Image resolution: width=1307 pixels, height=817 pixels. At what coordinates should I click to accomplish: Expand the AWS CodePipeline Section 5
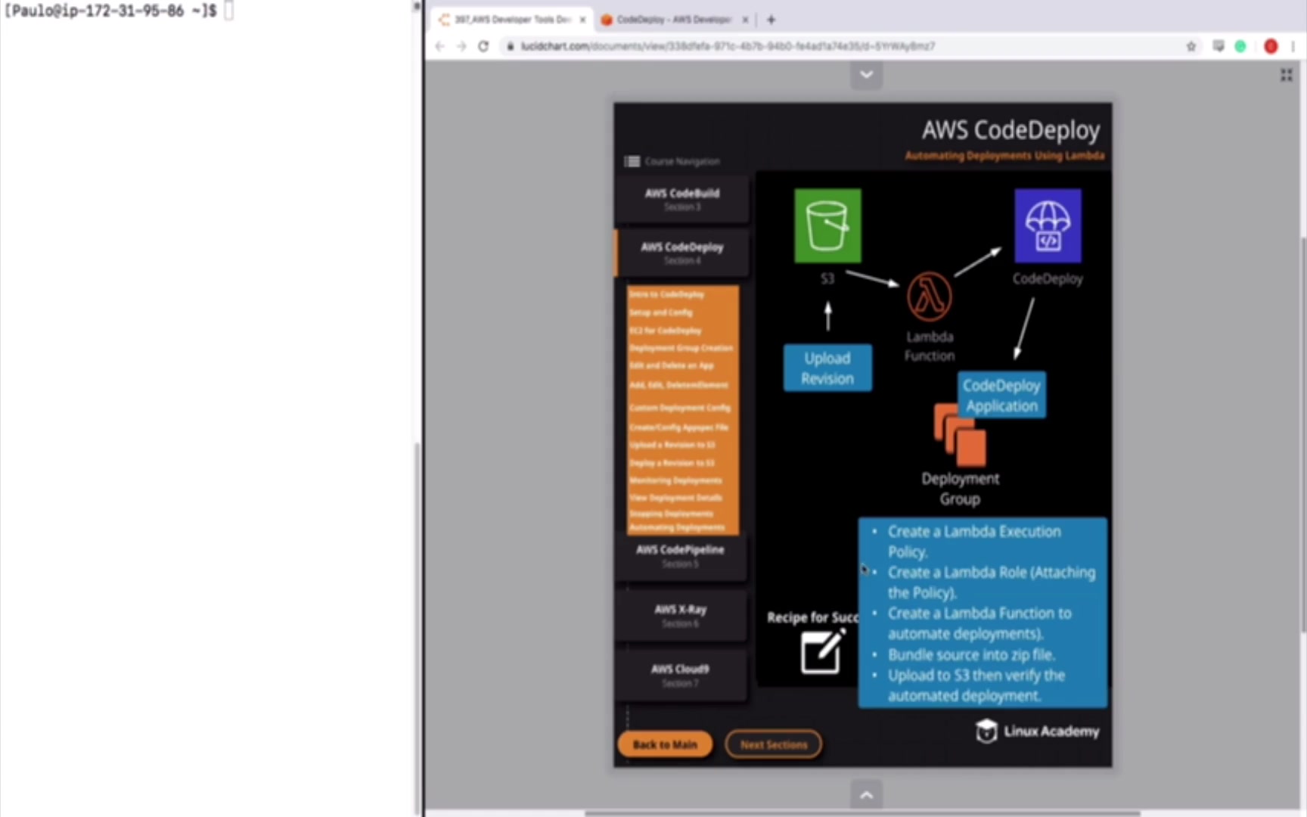click(x=681, y=556)
